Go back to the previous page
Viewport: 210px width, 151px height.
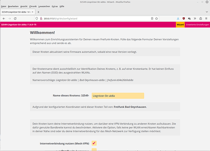(4, 19)
